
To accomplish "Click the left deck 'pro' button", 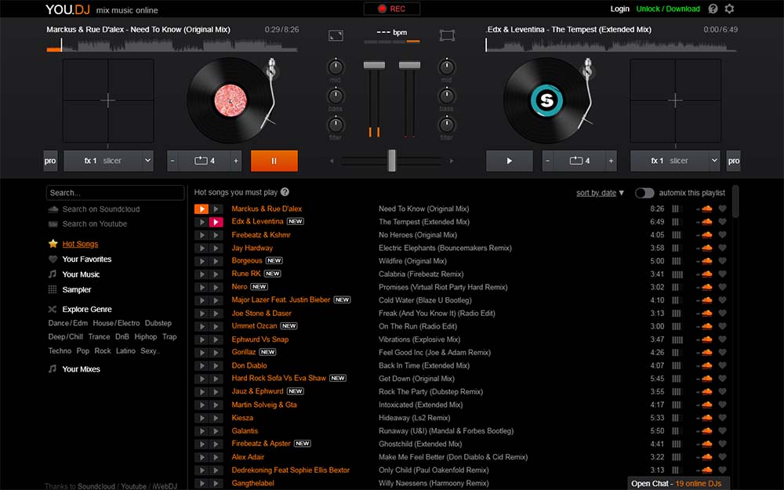I will click(x=50, y=161).
